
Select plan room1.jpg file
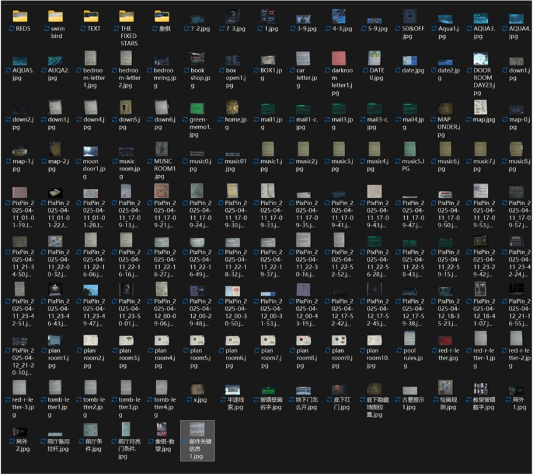click(55, 351)
